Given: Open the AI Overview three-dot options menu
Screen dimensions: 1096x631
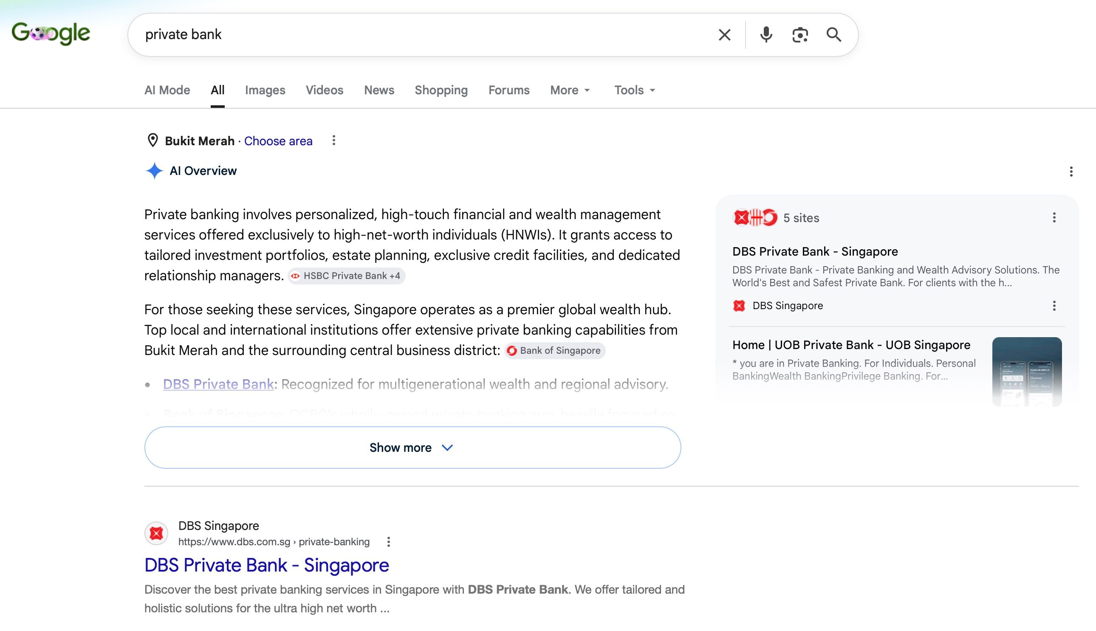Looking at the screenshot, I should [1071, 172].
